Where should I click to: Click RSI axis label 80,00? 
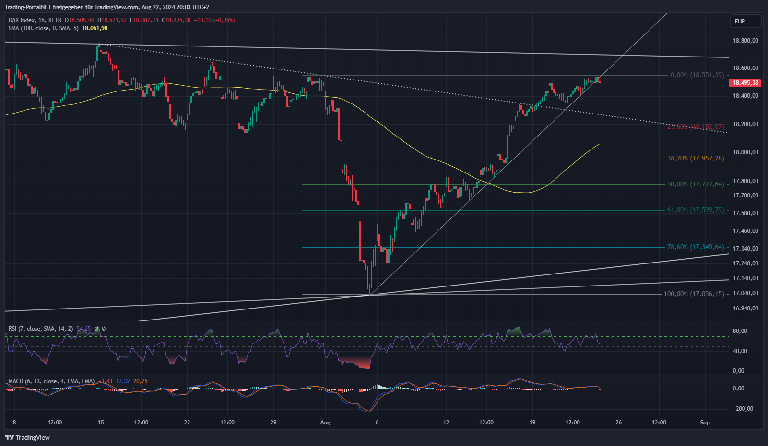tap(740, 331)
